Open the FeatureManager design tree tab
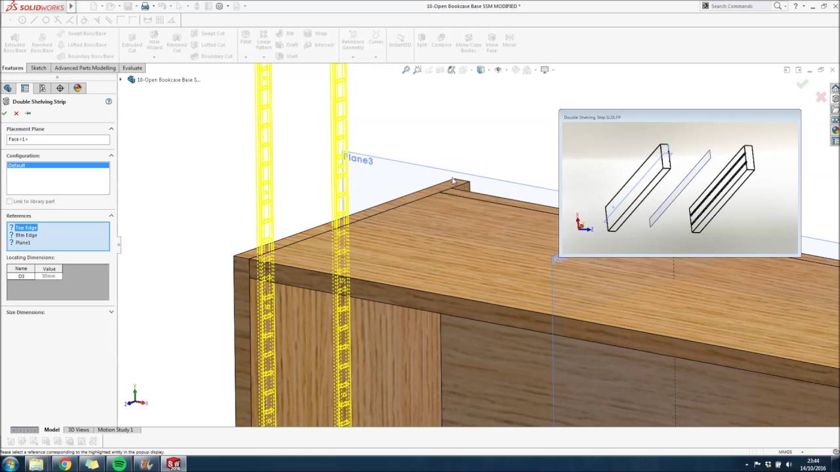 click(x=8, y=88)
